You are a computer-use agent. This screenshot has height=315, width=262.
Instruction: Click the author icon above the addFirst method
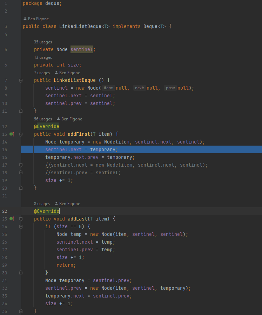pyautogui.click(x=58, y=119)
